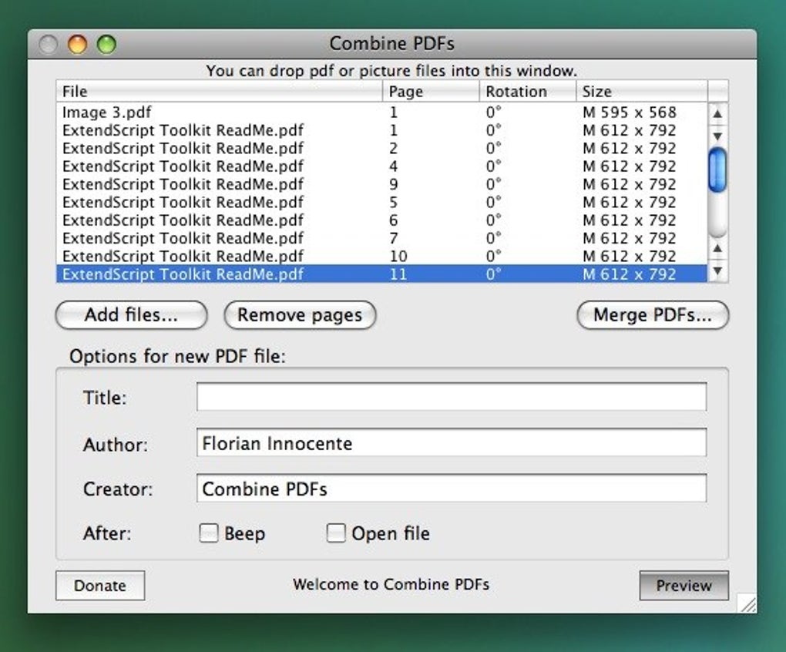Check the Open file option
Image resolution: width=786 pixels, height=652 pixels.
(x=335, y=532)
